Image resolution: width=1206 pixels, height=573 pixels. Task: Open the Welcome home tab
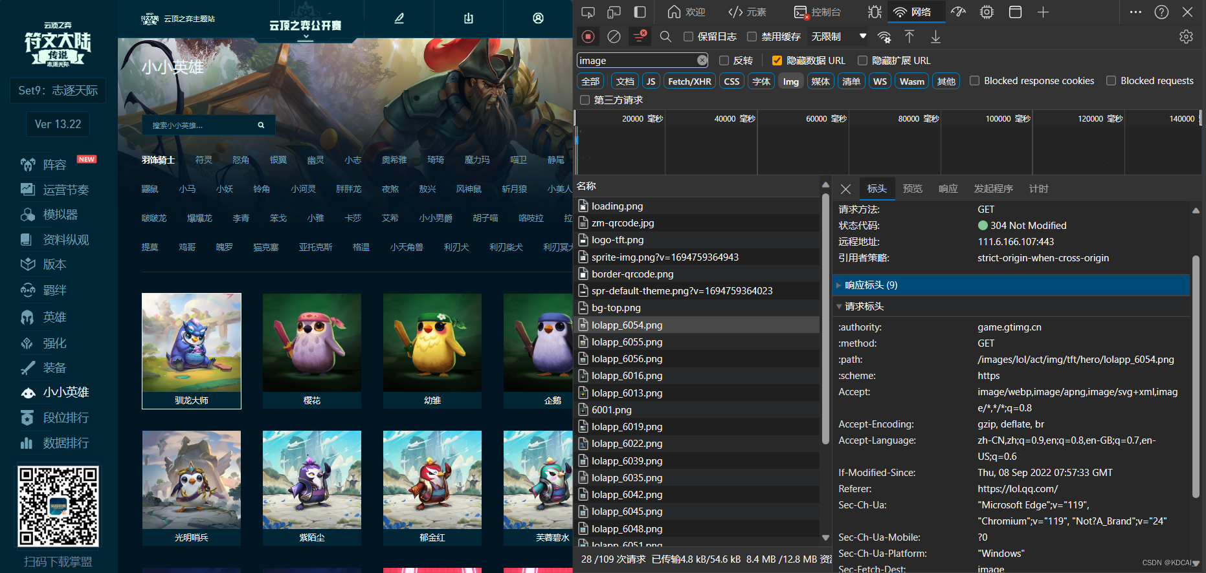tap(686, 12)
